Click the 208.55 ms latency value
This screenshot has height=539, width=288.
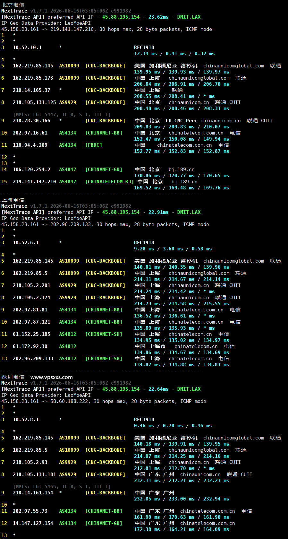pos(147,96)
